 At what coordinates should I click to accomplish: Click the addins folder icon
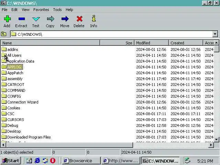[4, 49]
